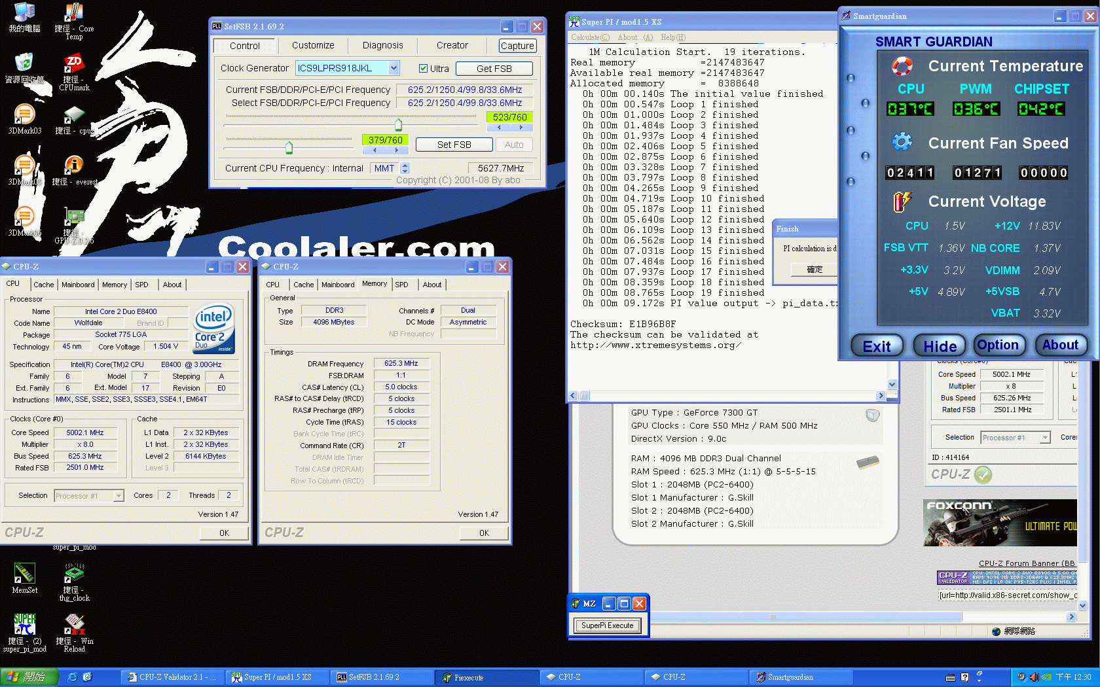
Task: Click the volume icon in system tray
Action: [1033, 677]
